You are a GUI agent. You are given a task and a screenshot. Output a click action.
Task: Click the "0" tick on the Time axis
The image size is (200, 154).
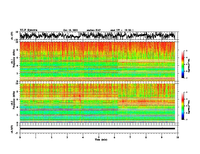tap(20, 137)
